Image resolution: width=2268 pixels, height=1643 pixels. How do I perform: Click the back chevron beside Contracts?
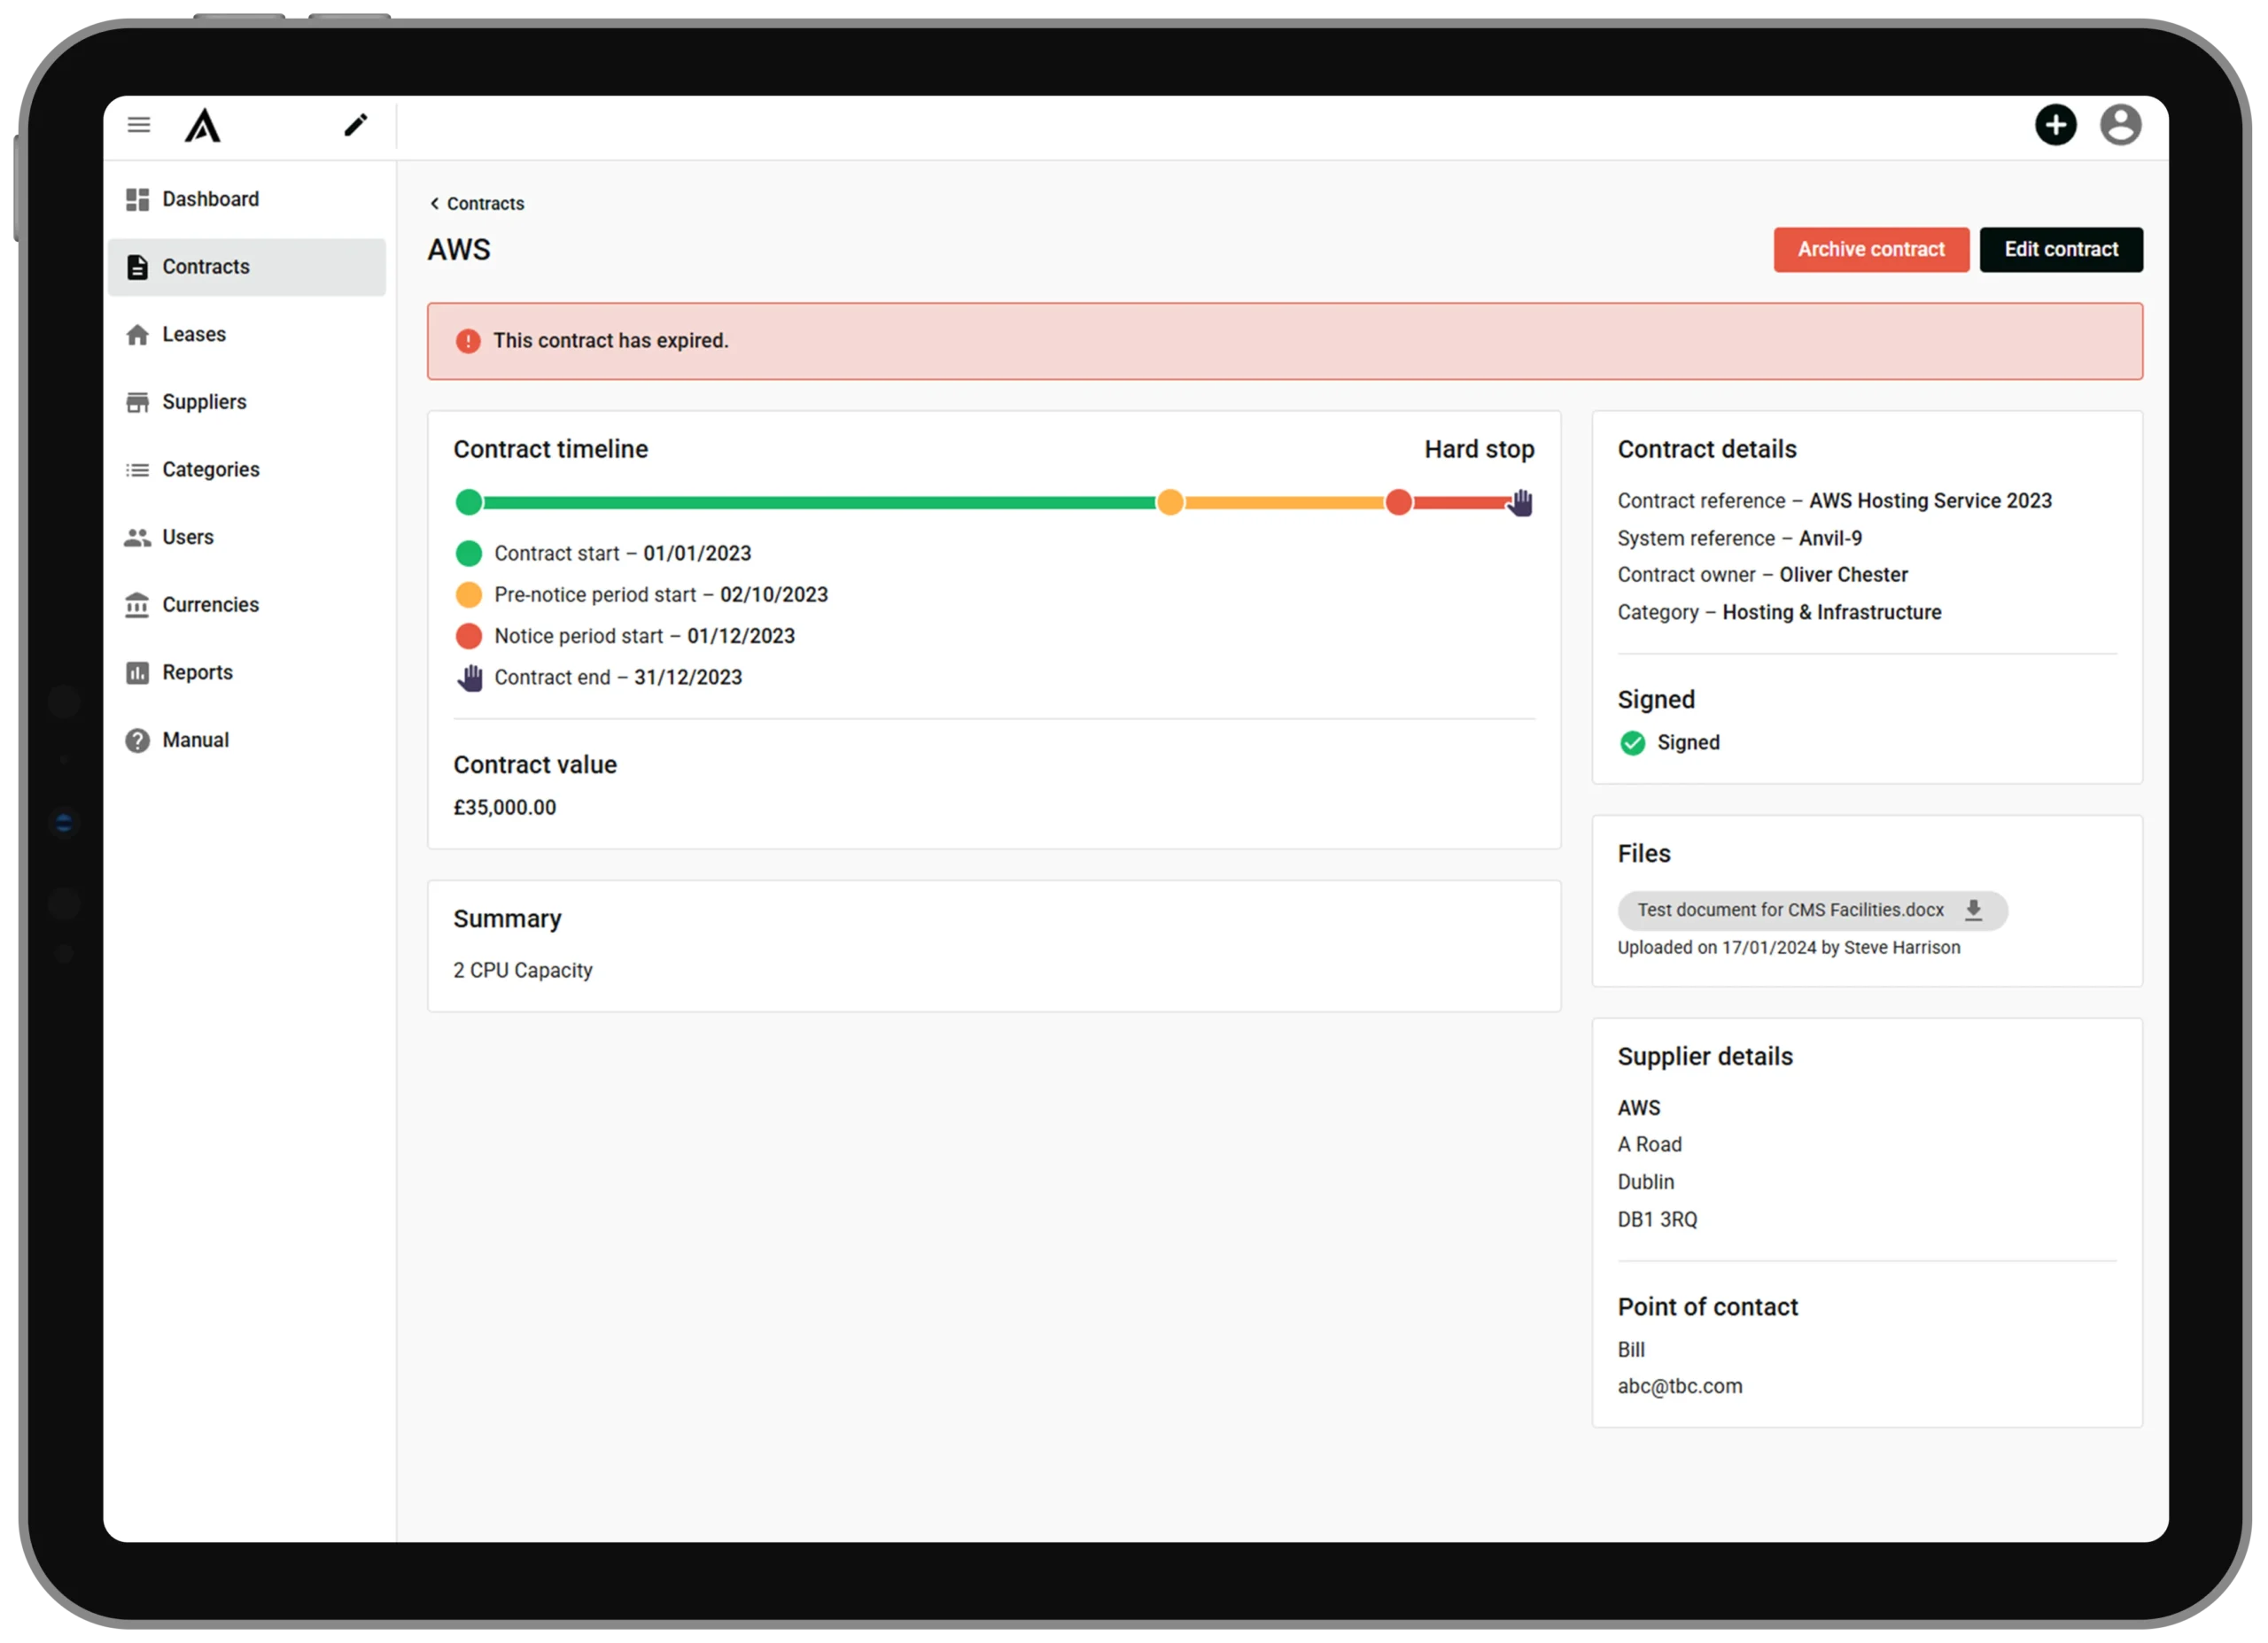click(x=434, y=203)
